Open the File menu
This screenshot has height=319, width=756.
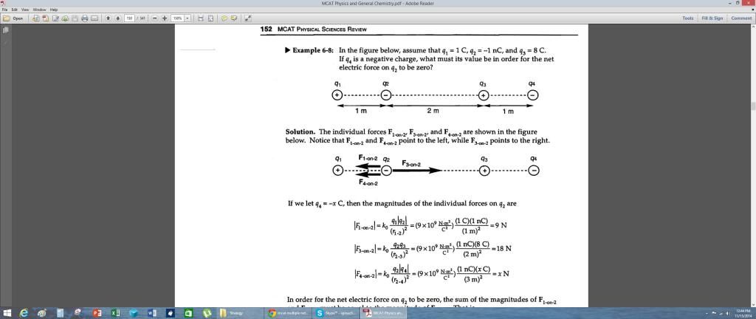4,9
